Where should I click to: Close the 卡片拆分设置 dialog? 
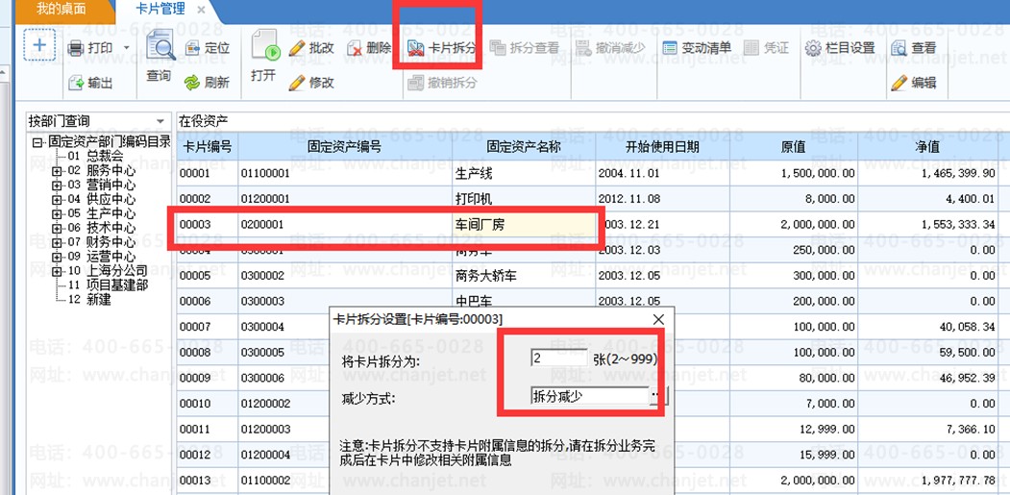coord(658,319)
